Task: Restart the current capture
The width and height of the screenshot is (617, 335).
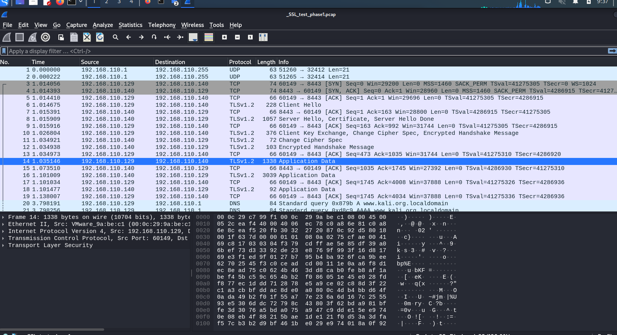Action: click(x=33, y=37)
